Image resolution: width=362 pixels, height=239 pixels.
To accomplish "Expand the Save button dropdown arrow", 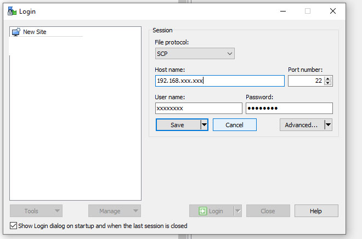I will [204, 125].
